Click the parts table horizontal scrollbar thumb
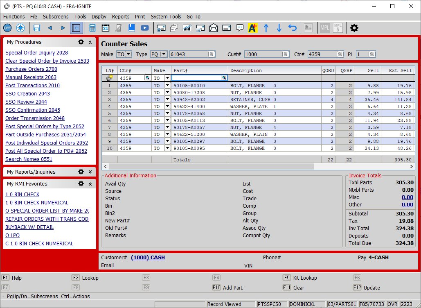421x308 pixels. pyautogui.click(x=211, y=167)
